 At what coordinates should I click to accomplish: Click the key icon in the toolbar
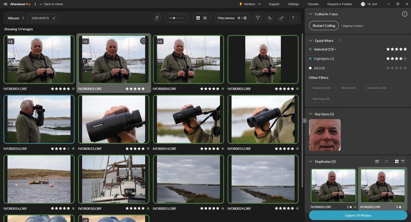pos(281,18)
